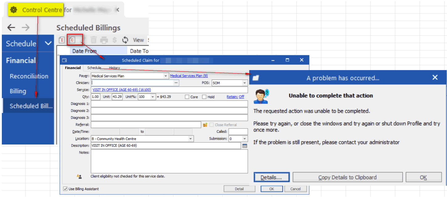Click into the Description field
Image resolution: width=447 pixels, height=198 pixels.
click(x=166, y=146)
